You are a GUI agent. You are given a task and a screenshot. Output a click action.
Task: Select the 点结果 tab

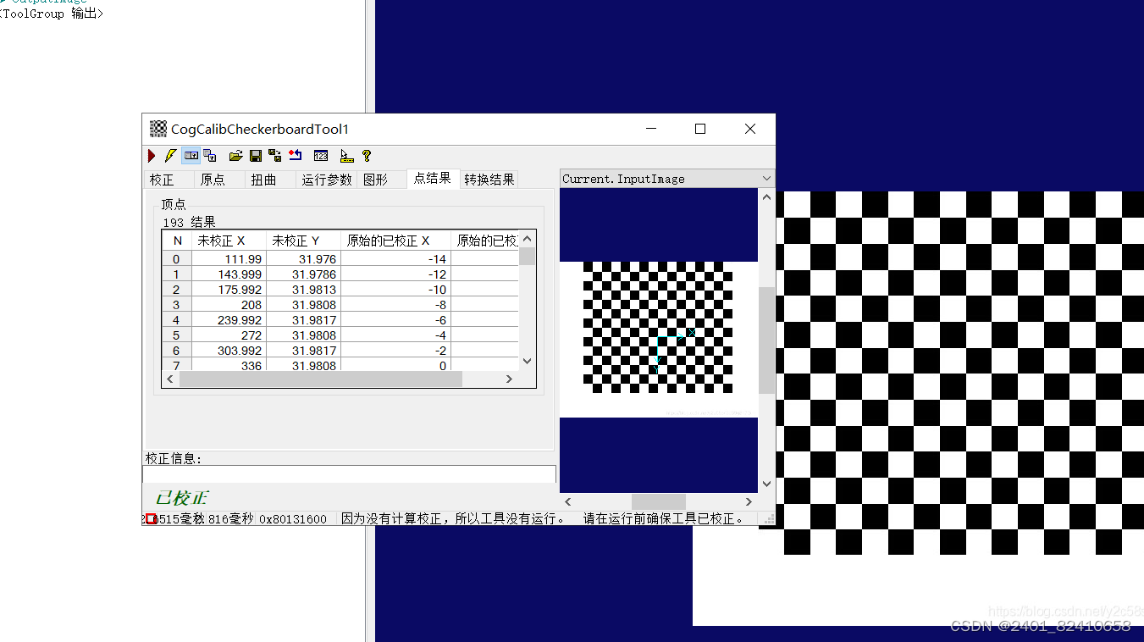click(x=432, y=178)
